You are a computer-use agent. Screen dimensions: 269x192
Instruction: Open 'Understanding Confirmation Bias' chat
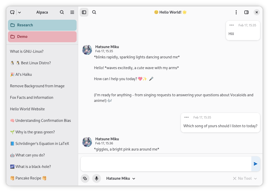(x=42, y=121)
